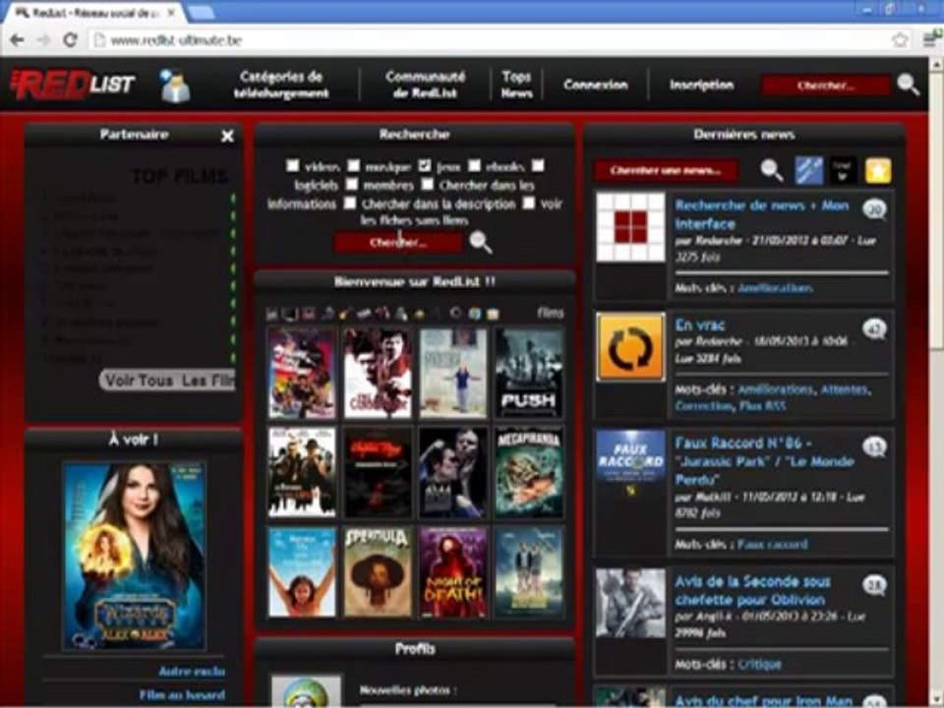Open the En vrac news article

tap(699, 325)
